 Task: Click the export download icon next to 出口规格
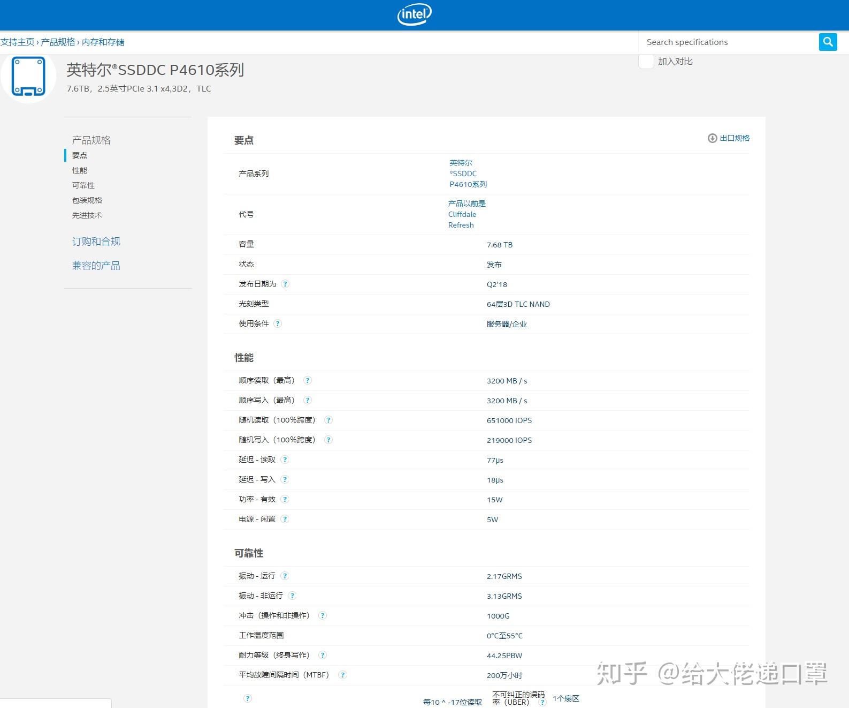pos(712,138)
